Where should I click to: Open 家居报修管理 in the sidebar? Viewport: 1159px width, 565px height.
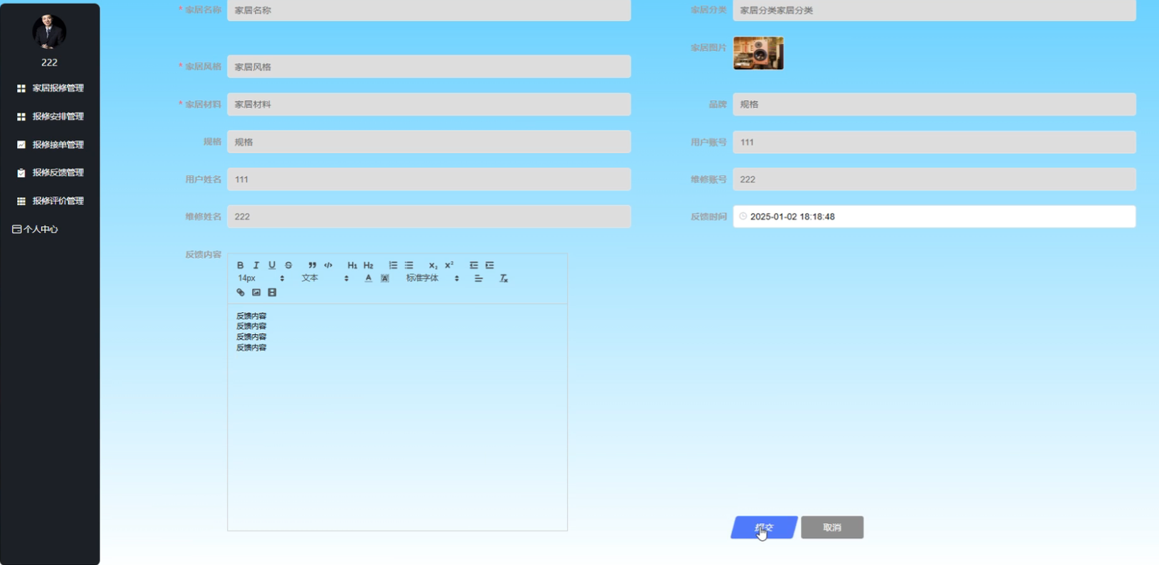point(50,88)
